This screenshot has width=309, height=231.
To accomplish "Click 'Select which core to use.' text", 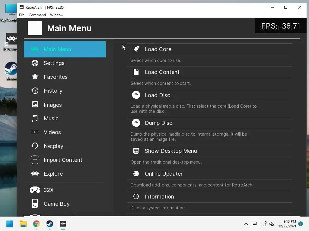I will pyautogui.click(x=156, y=60).
